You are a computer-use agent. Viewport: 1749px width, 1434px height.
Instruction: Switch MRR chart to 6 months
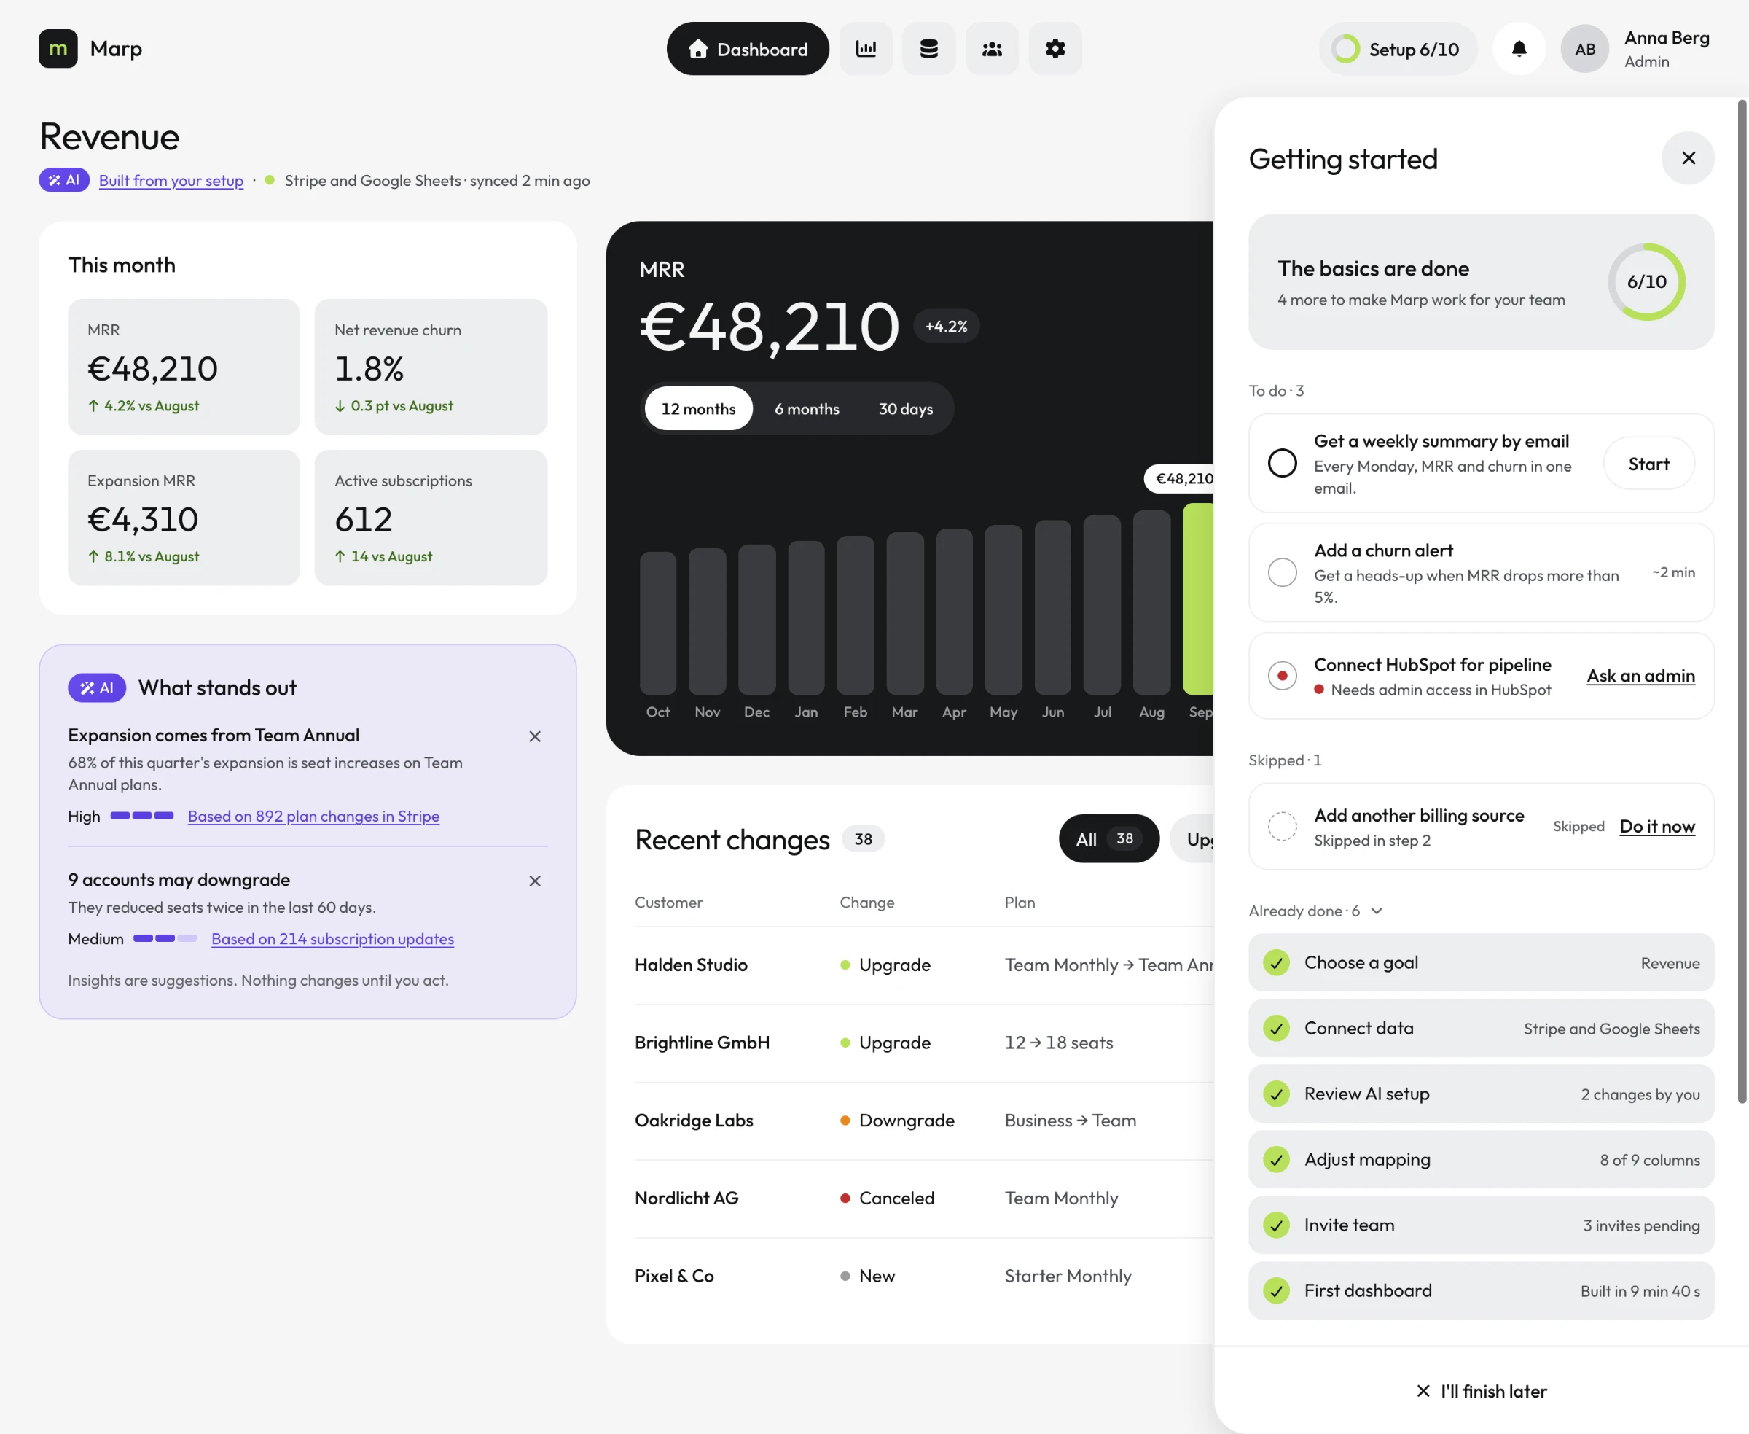807,408
